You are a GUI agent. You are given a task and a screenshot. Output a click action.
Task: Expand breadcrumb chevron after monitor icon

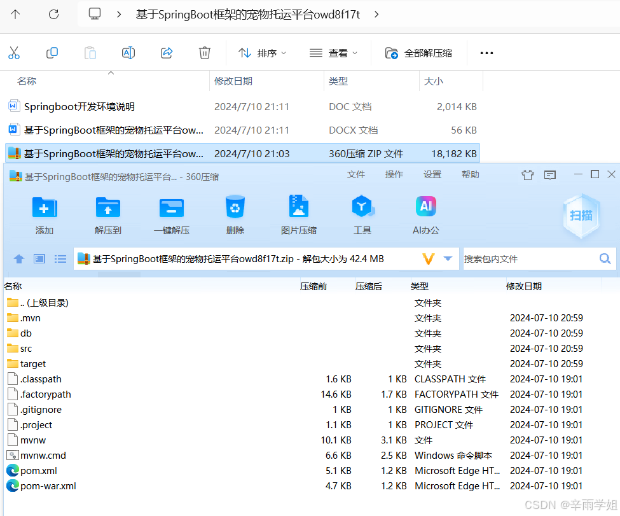pyautogui.click(x=119, y=15)
